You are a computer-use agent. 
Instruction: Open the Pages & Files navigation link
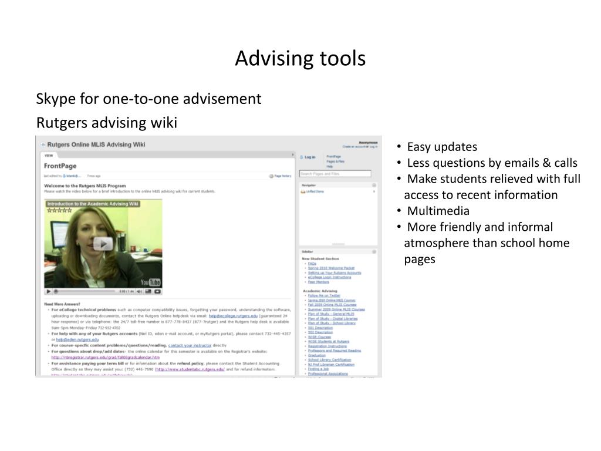tap(335, 161)
